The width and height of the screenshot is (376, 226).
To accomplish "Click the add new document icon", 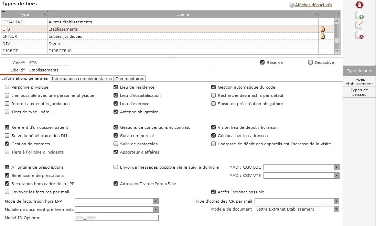I will [359, 15].
